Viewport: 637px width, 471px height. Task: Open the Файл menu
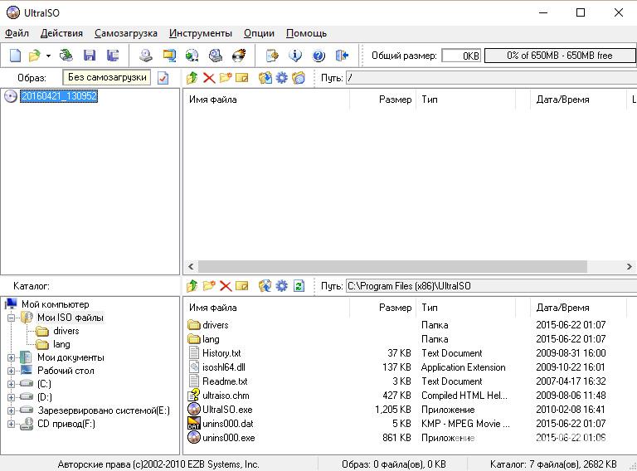pos(17,33)
